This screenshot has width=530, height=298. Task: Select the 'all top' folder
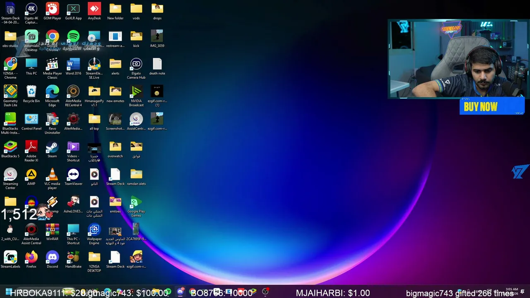[94, 122]
